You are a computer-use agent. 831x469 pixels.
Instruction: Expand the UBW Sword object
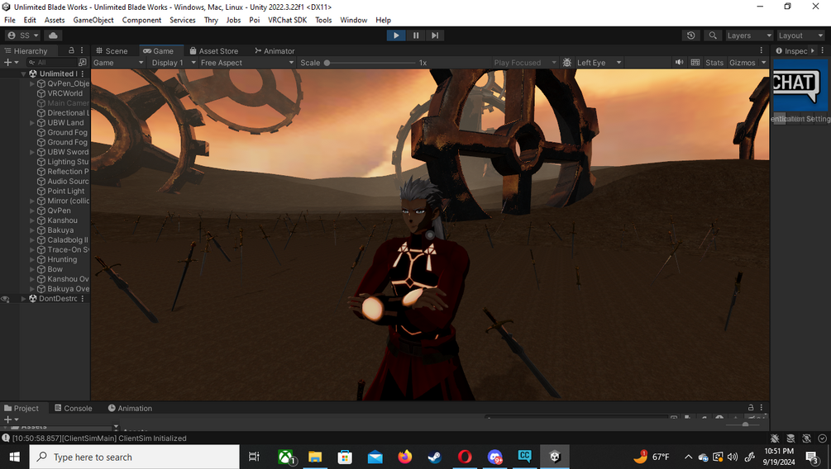[31, 152]
